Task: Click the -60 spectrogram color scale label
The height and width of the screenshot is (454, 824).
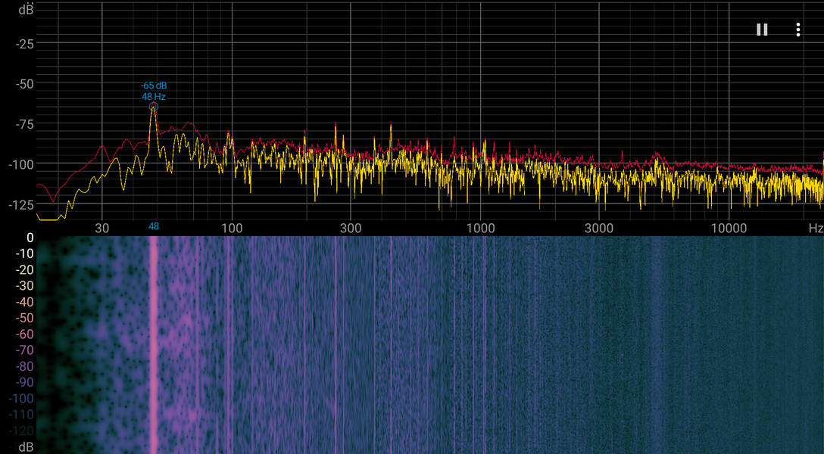Action: click(x=23, y=334)
